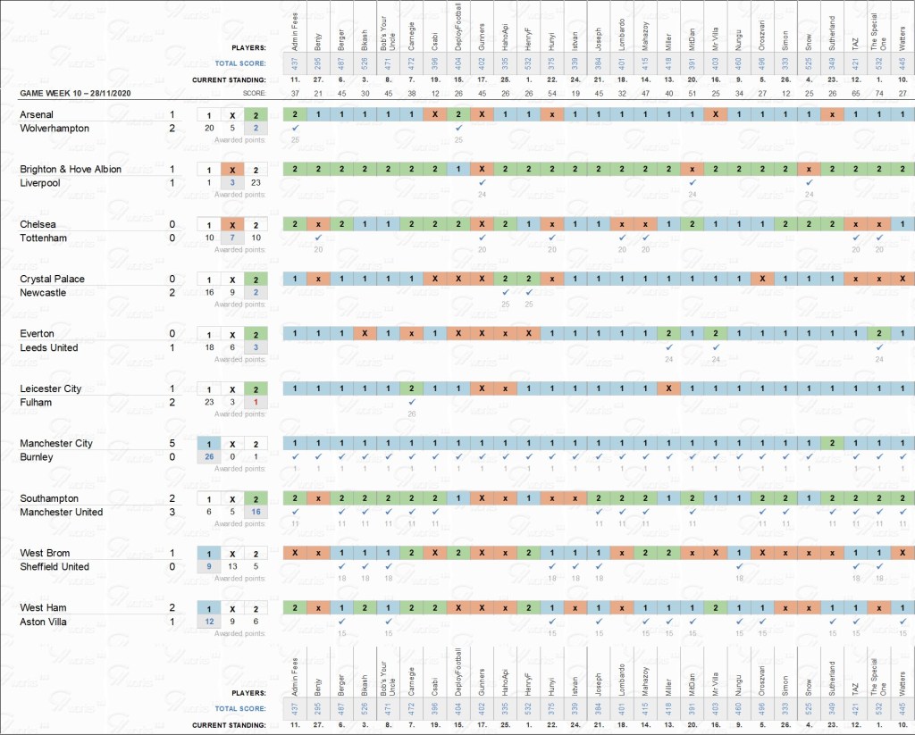Image resolution: width=915 pixels, height=735 pixels.
Task: Click HahoApi's checkmark for Crystal Palace vs Newcastle
Action: coord(505,293)
